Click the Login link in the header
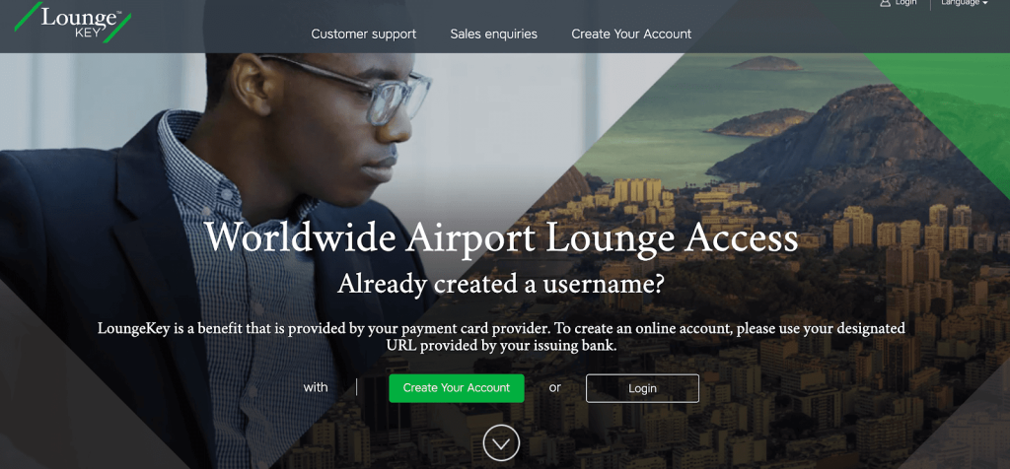 click(905, 3)
